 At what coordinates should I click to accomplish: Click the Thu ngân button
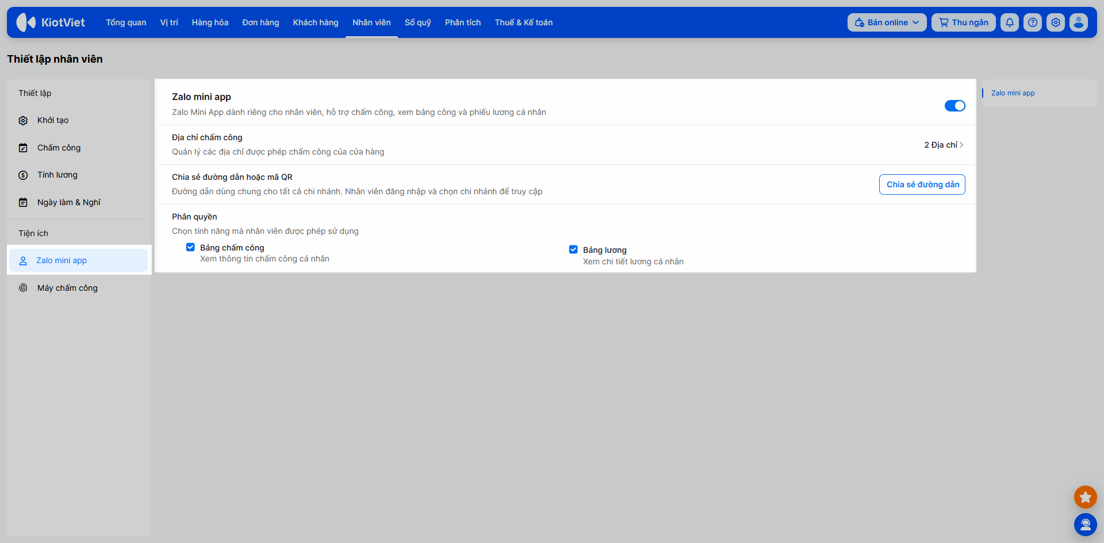964,22
